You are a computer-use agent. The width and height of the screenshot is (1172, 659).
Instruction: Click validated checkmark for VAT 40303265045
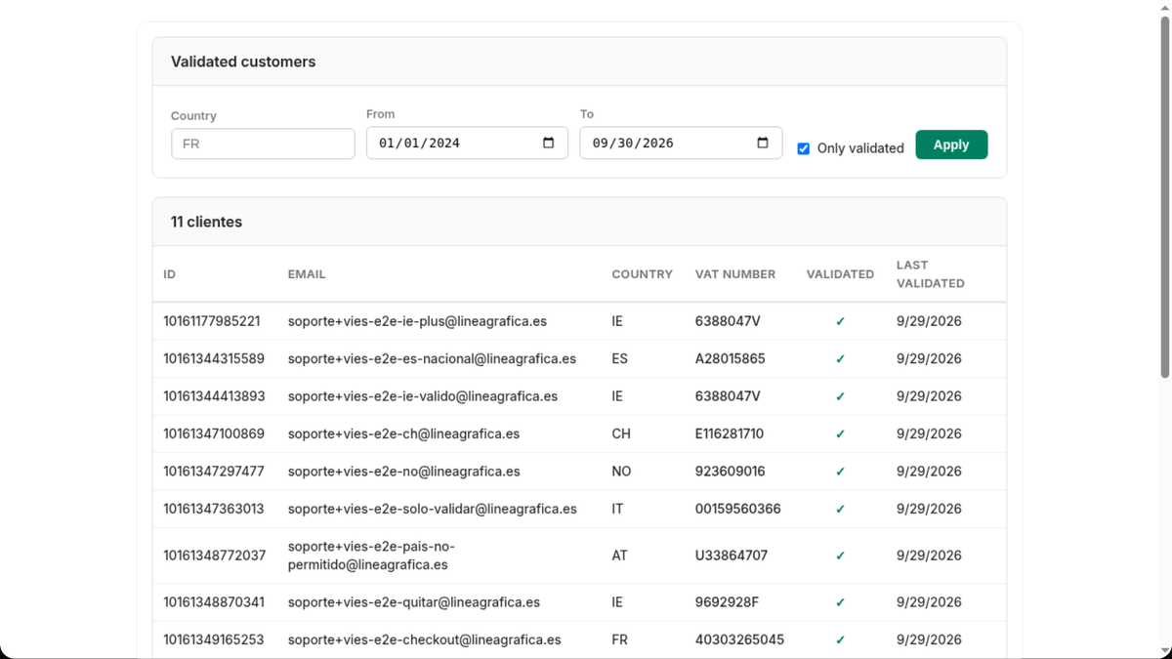click(840, 640)
